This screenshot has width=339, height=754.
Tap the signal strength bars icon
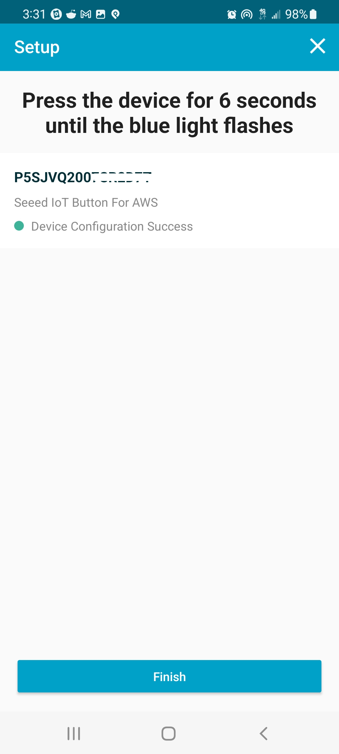(276, 14)
